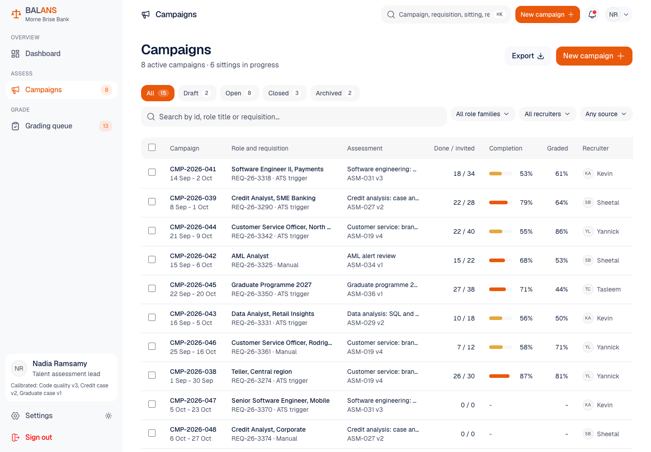Click the magnifier icon in the top search bar
Viewport: 651px width, 452px height.
391,14
